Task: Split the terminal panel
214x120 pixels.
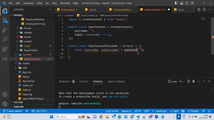Action: [x=189, y=81]
